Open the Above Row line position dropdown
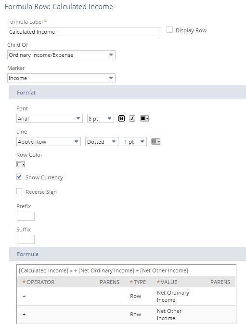This screenshot has width=246, height=324. click(x=49, y=142)
